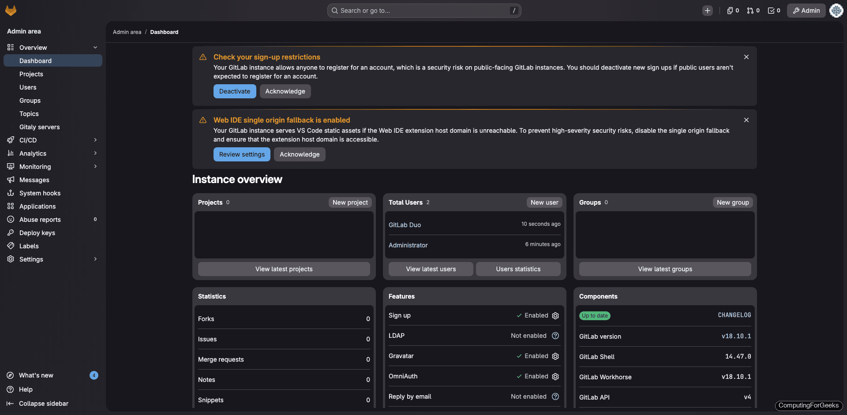Collapse the Overview section chevron

click(95, 47)
